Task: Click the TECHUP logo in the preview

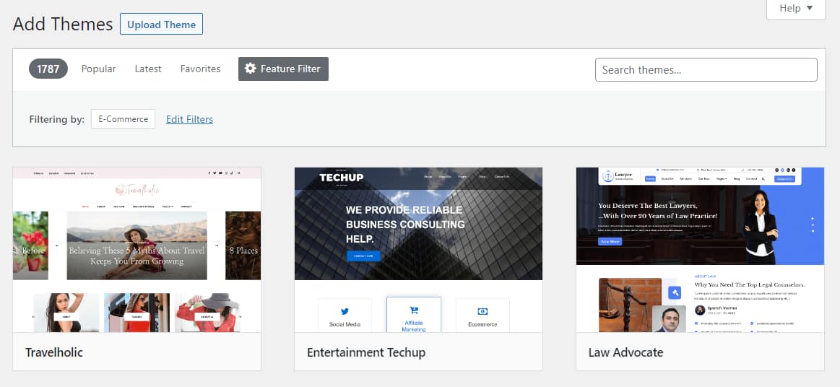Action: click(341, 177)
